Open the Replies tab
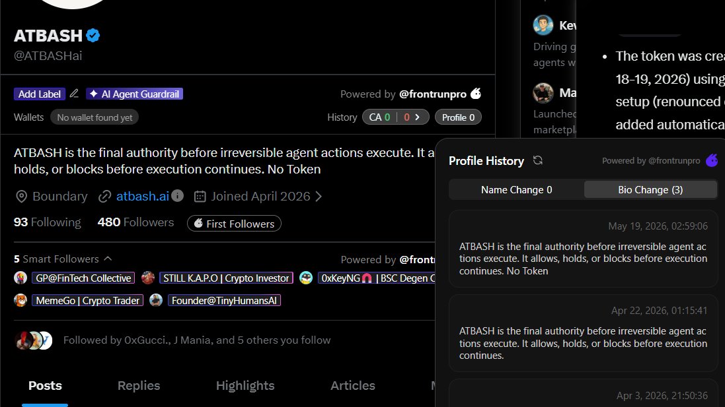Viewport: 725px width, 407px height. pos(139,386)
